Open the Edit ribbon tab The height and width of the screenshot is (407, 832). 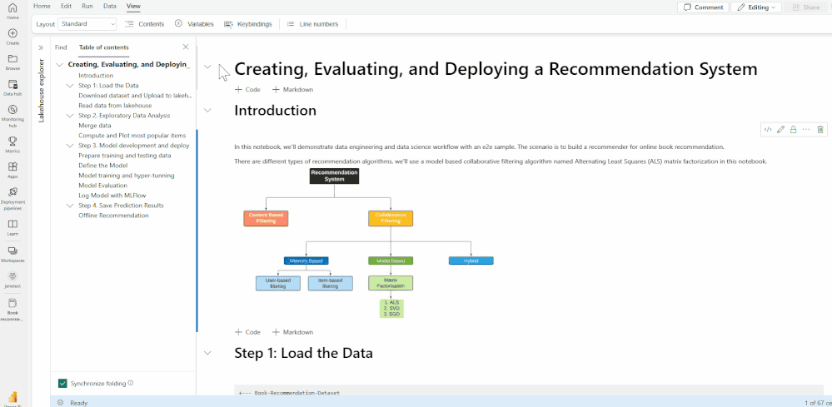pyautogui.click(x=67, y=7)
